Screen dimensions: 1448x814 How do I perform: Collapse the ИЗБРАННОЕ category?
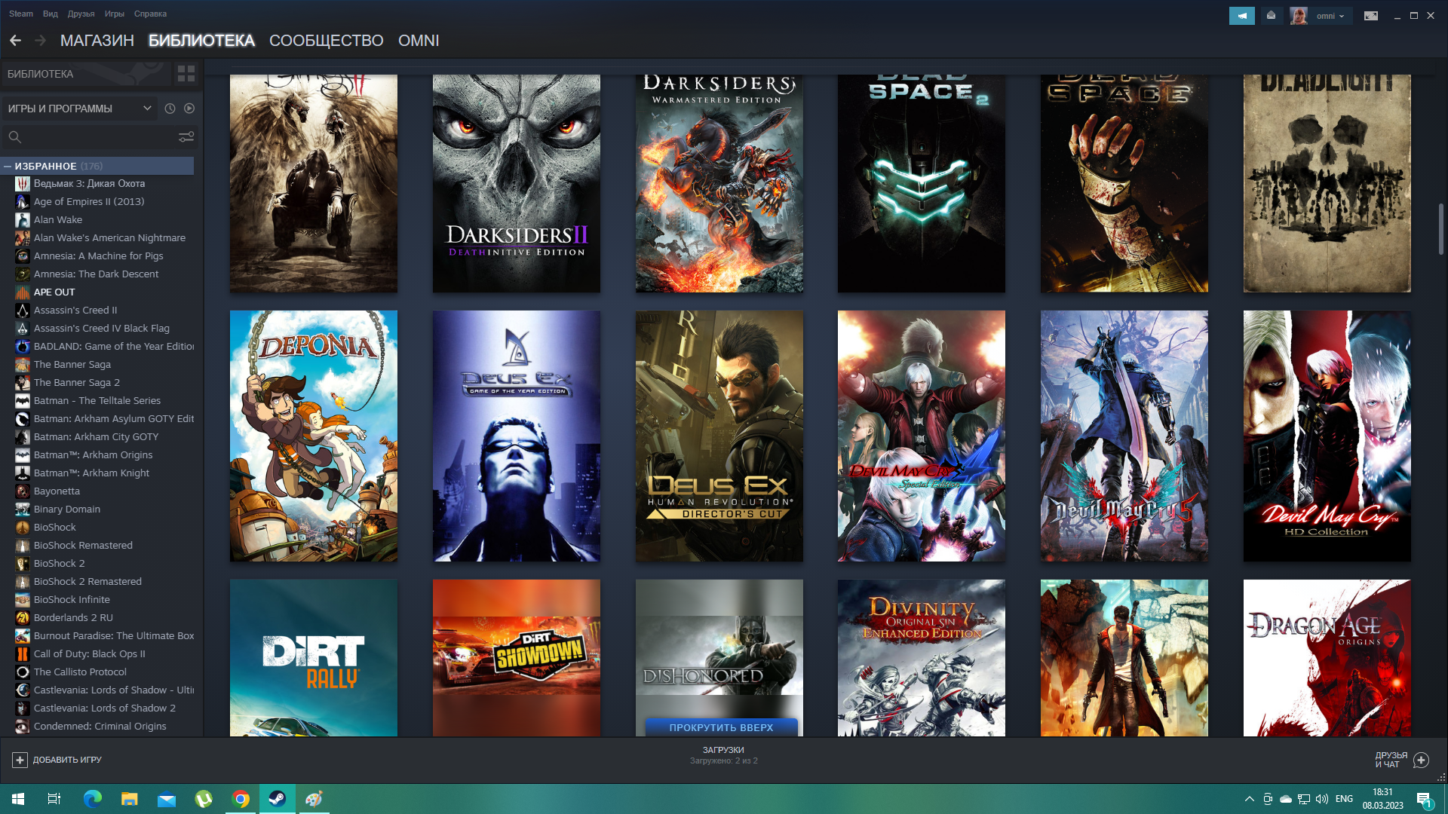(x=8, y=166)
